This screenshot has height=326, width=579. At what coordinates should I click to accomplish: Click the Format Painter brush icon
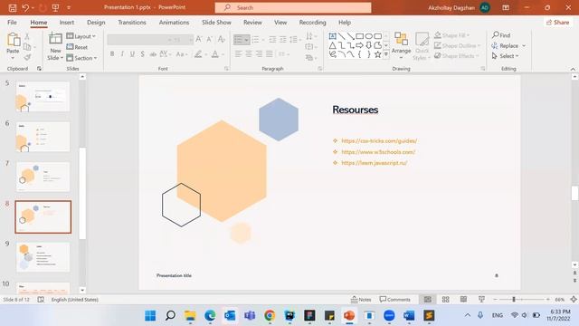pyautogui.click(x=27, y=57)
